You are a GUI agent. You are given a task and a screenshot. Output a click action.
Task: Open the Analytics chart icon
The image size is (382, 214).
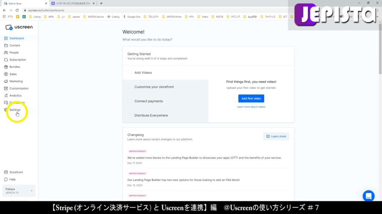pos(6,95)
